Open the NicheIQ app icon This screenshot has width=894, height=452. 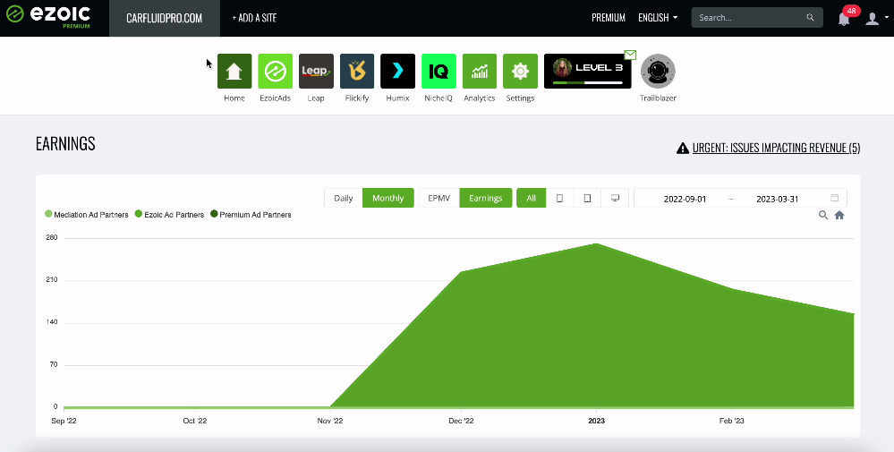click(438, 72)
